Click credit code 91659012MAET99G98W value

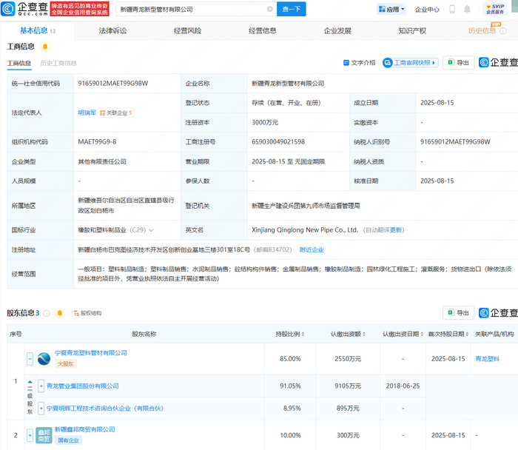113,84
